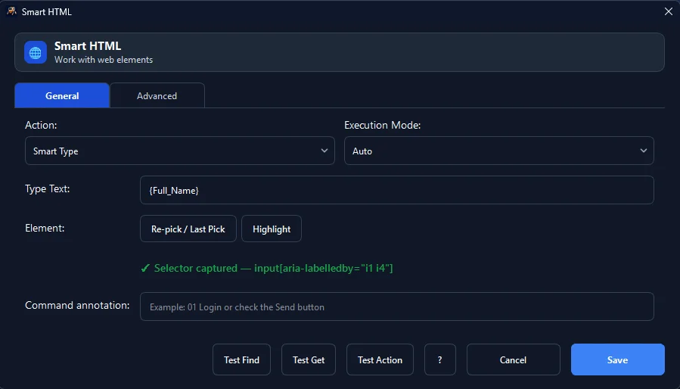Switch to the General tab
This screenshot has width=680, height=389.
click(x=62, y=95)
